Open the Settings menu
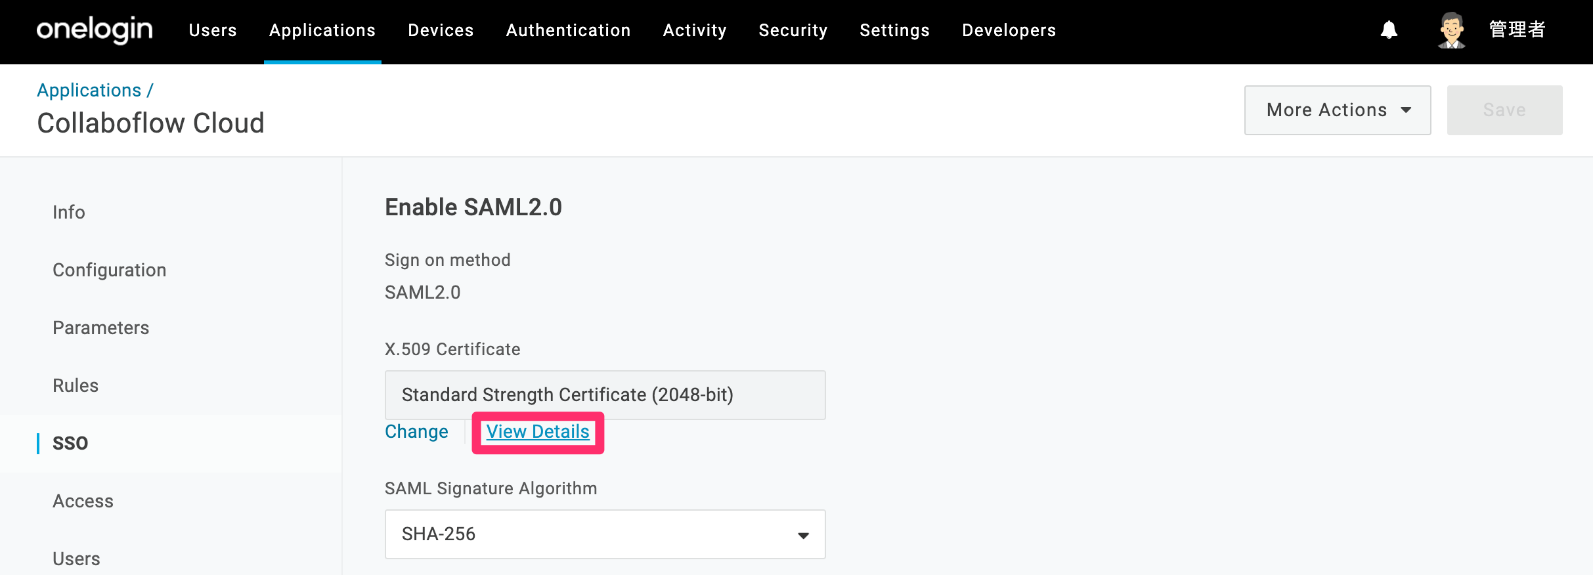Image resolution: width=1593 pixels, height=575 pixels. click(894, 30)
